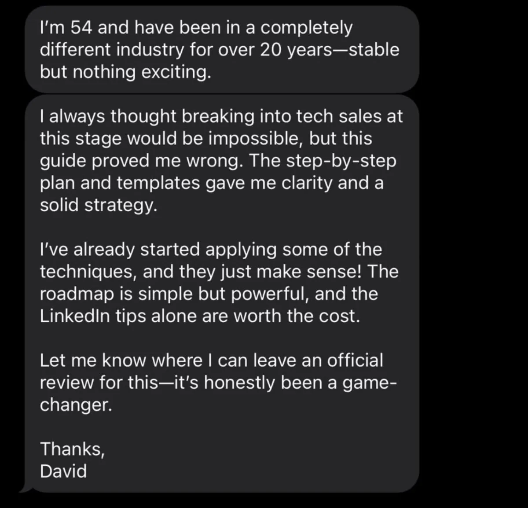Tap the phrase "solid strategy."
The image size is (528, 508).
99,206
